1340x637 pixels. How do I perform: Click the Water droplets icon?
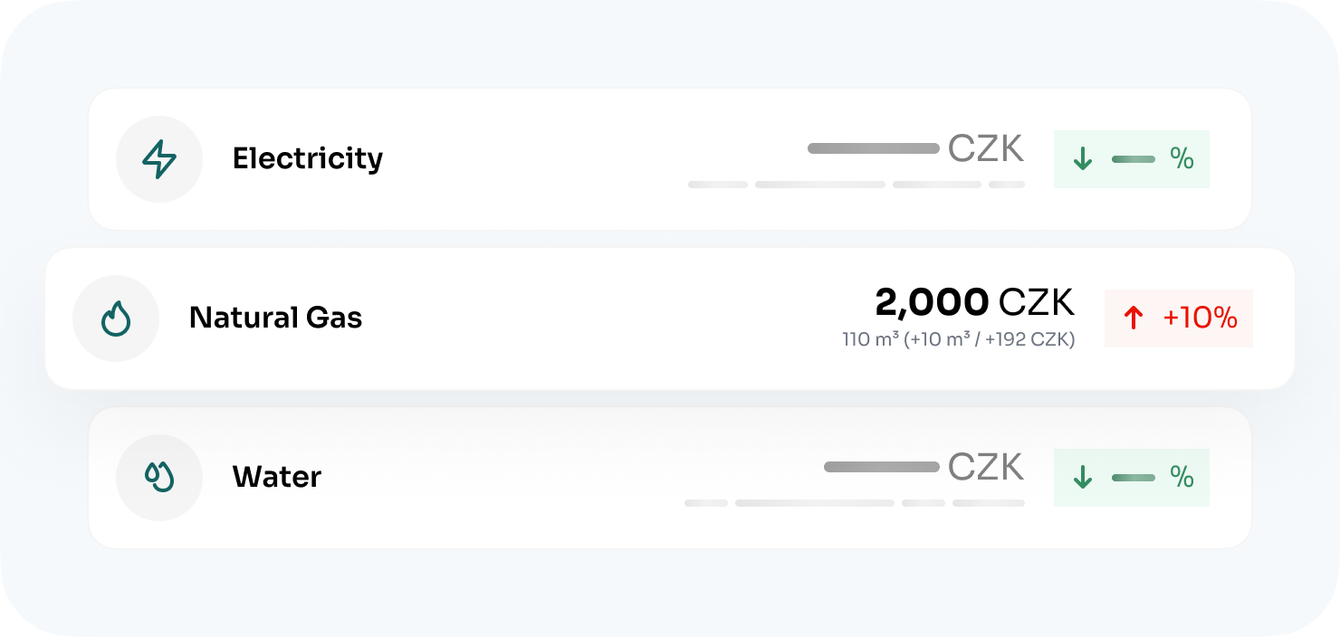(159, 477)
